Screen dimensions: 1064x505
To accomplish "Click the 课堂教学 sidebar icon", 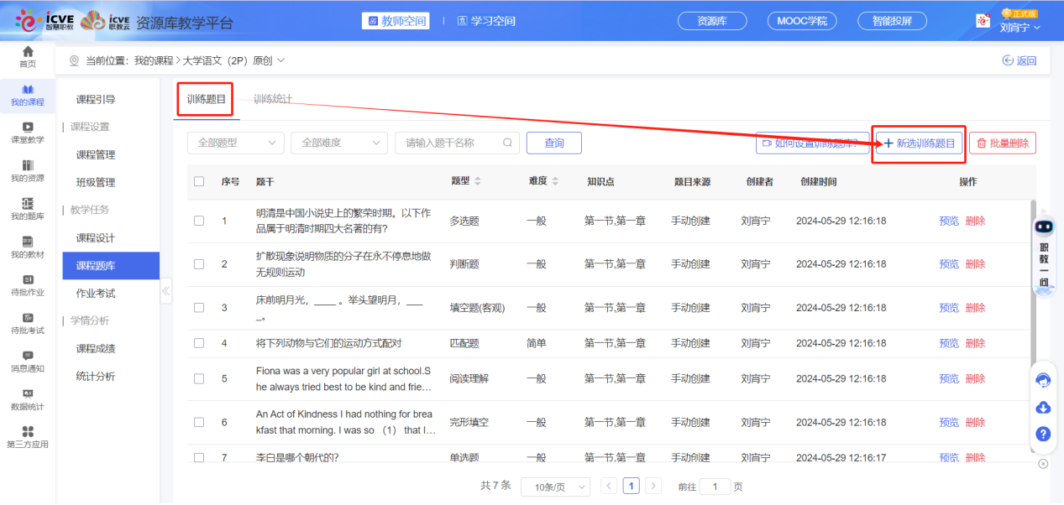I will 28,132.
